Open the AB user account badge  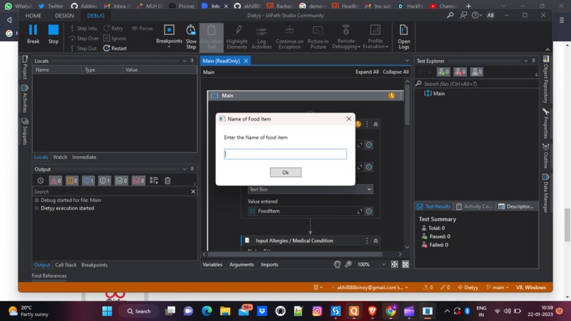[x=490, y=16]
